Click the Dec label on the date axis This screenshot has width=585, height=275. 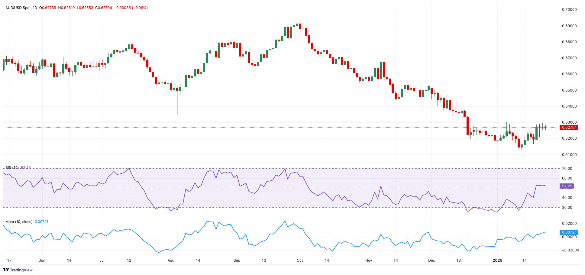[431, 260]
